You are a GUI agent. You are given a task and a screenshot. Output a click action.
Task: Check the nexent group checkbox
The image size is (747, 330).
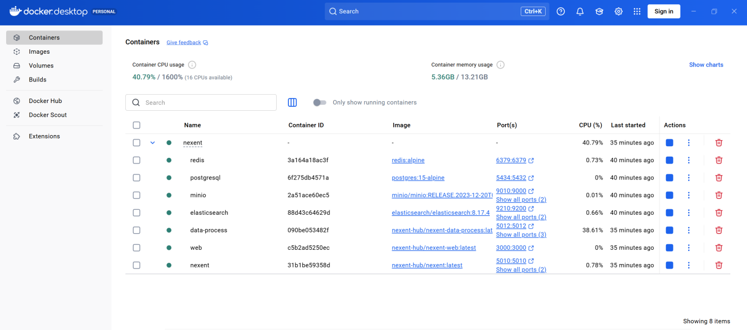click(x=136, y=142)
